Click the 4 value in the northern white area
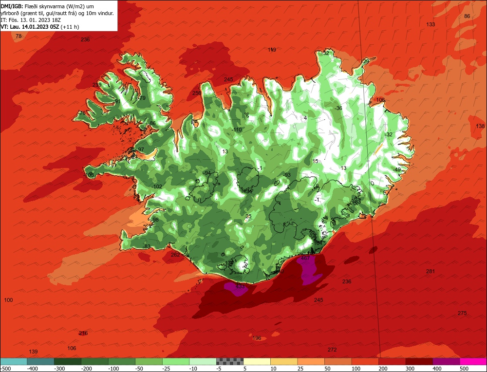The image size is (487, 372). 305,118
